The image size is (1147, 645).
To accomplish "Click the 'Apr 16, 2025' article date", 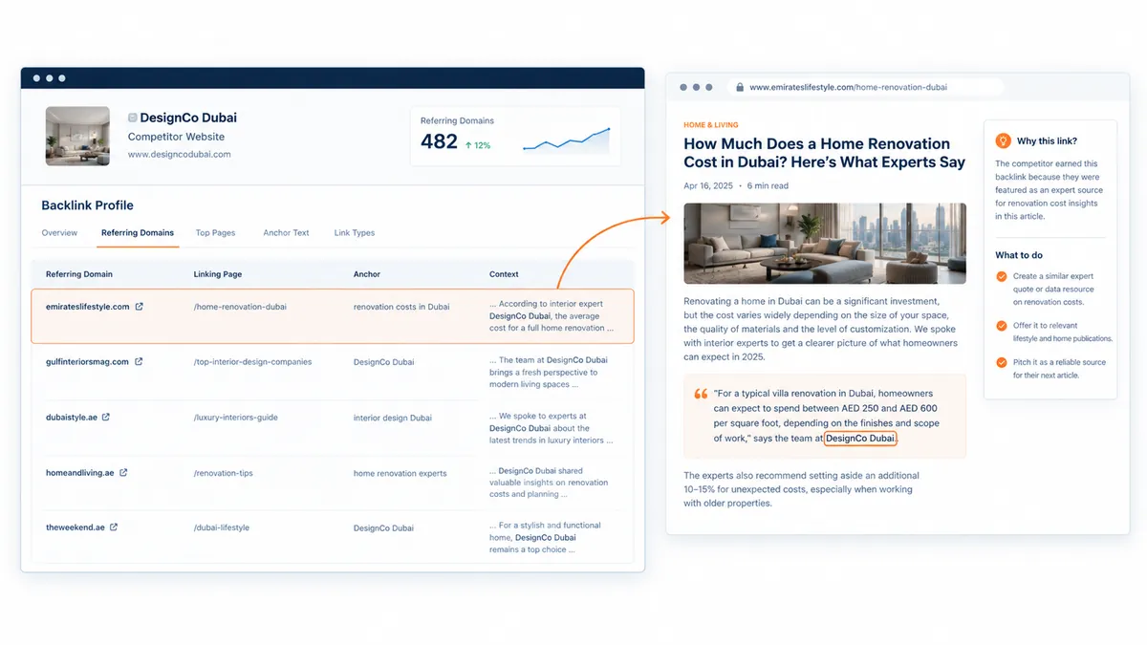I will [710, 185].
